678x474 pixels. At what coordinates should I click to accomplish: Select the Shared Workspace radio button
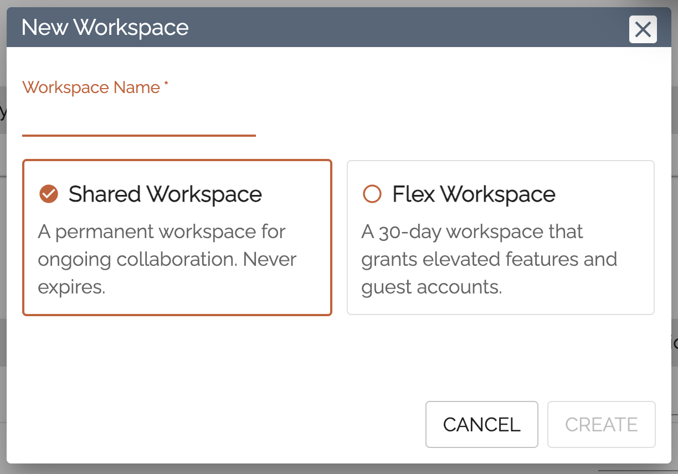point(49,194)
